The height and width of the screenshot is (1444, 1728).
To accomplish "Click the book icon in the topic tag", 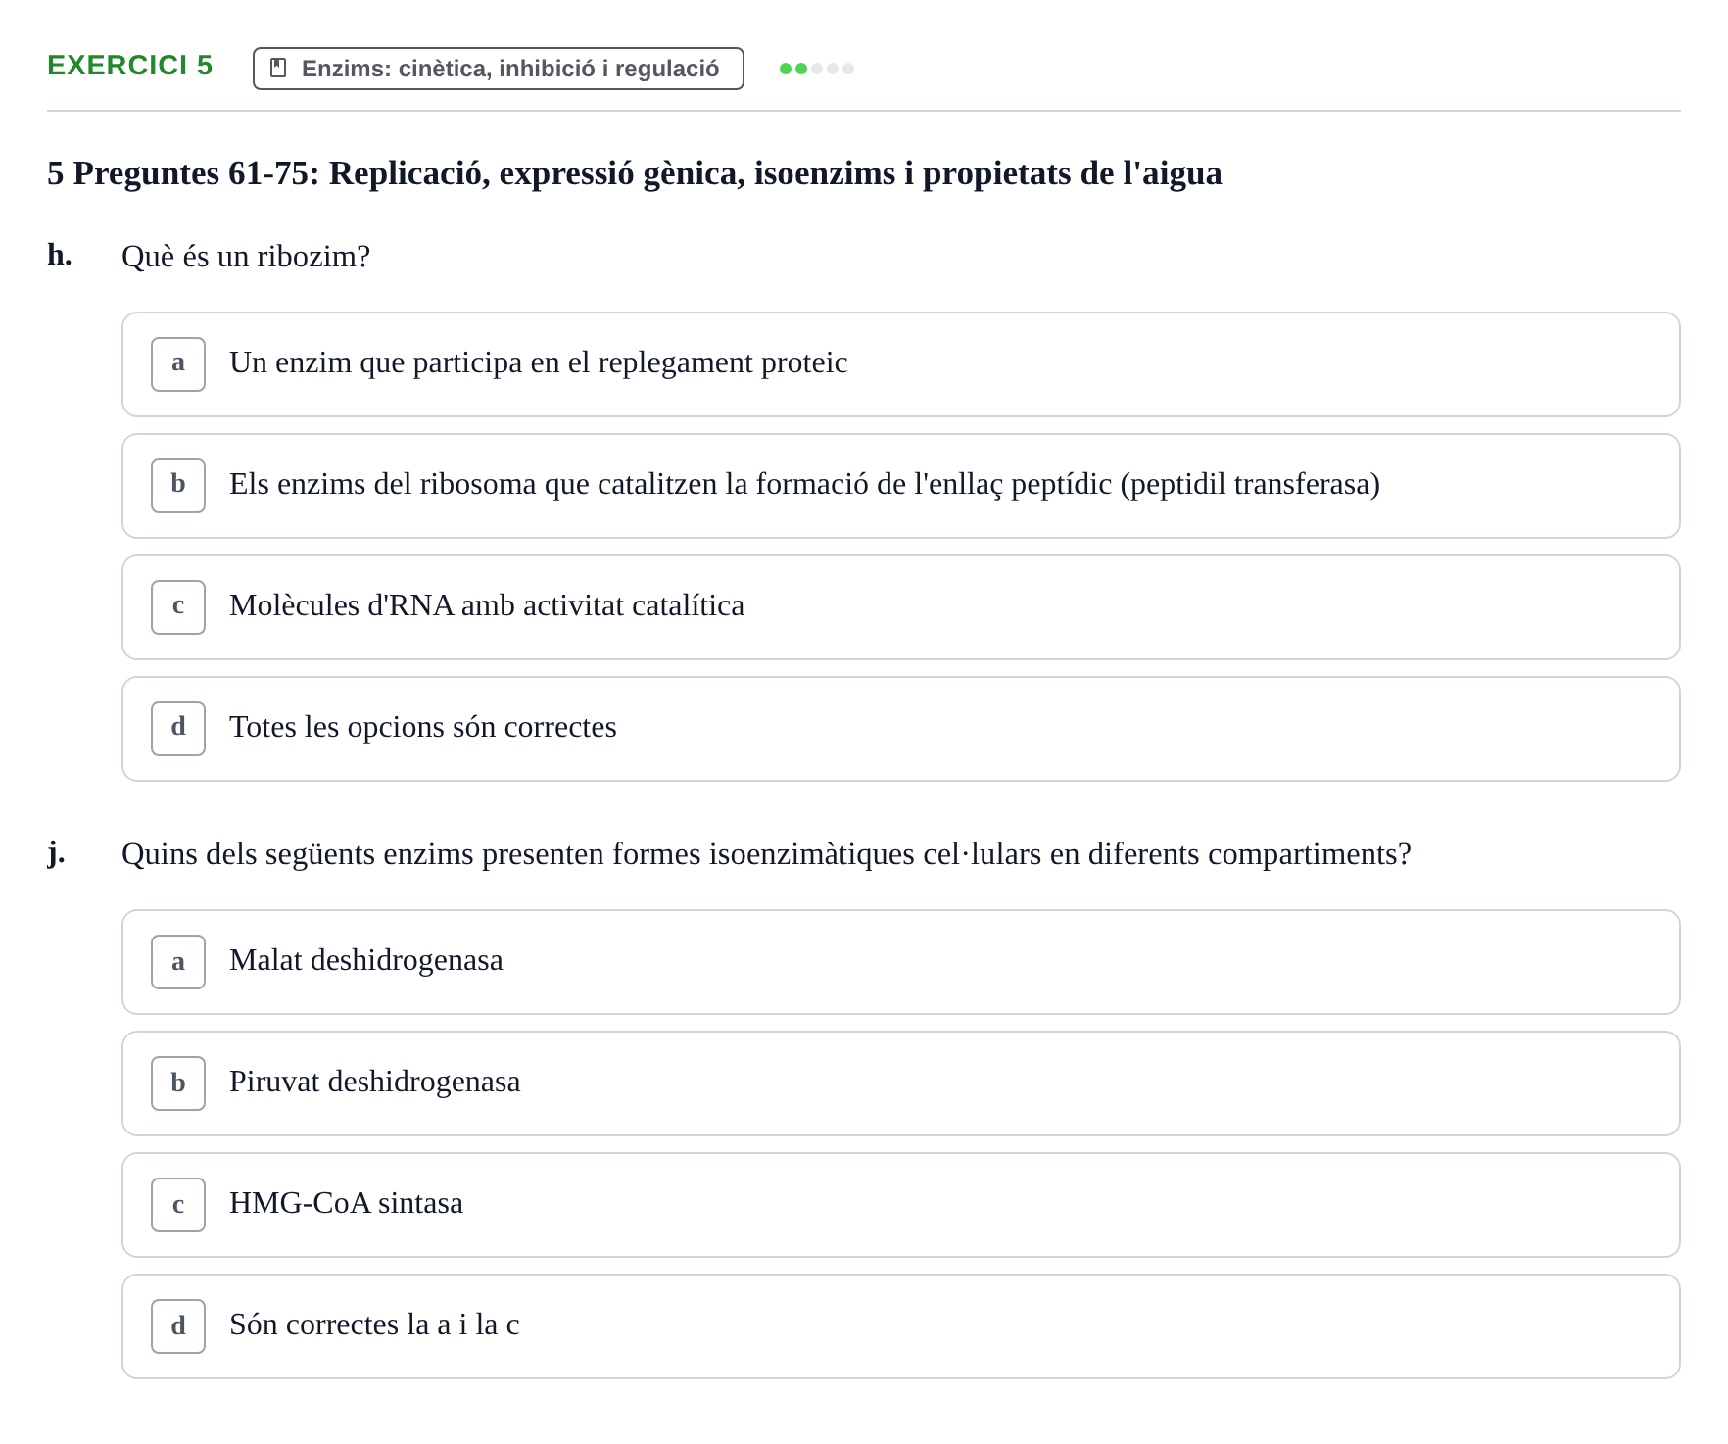I will tap(278, 69).
